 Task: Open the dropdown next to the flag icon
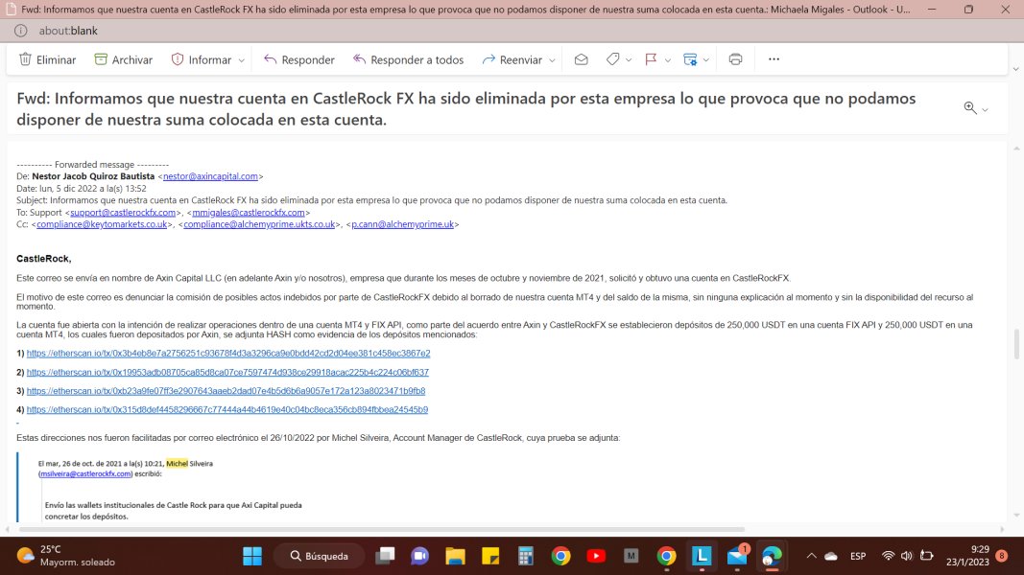coord(667,60)
